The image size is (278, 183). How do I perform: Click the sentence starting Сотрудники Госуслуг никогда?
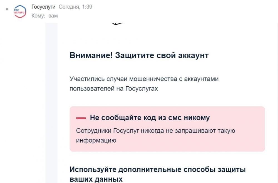click(156, 131)
